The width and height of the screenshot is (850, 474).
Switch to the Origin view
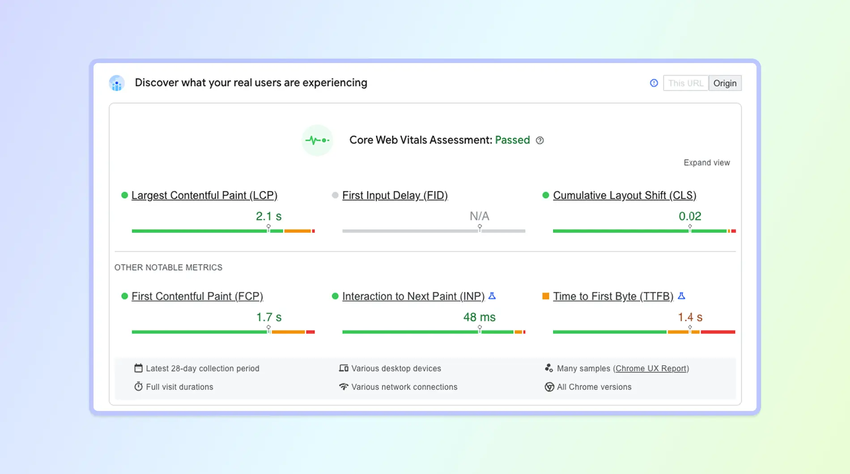pos(725,83)
